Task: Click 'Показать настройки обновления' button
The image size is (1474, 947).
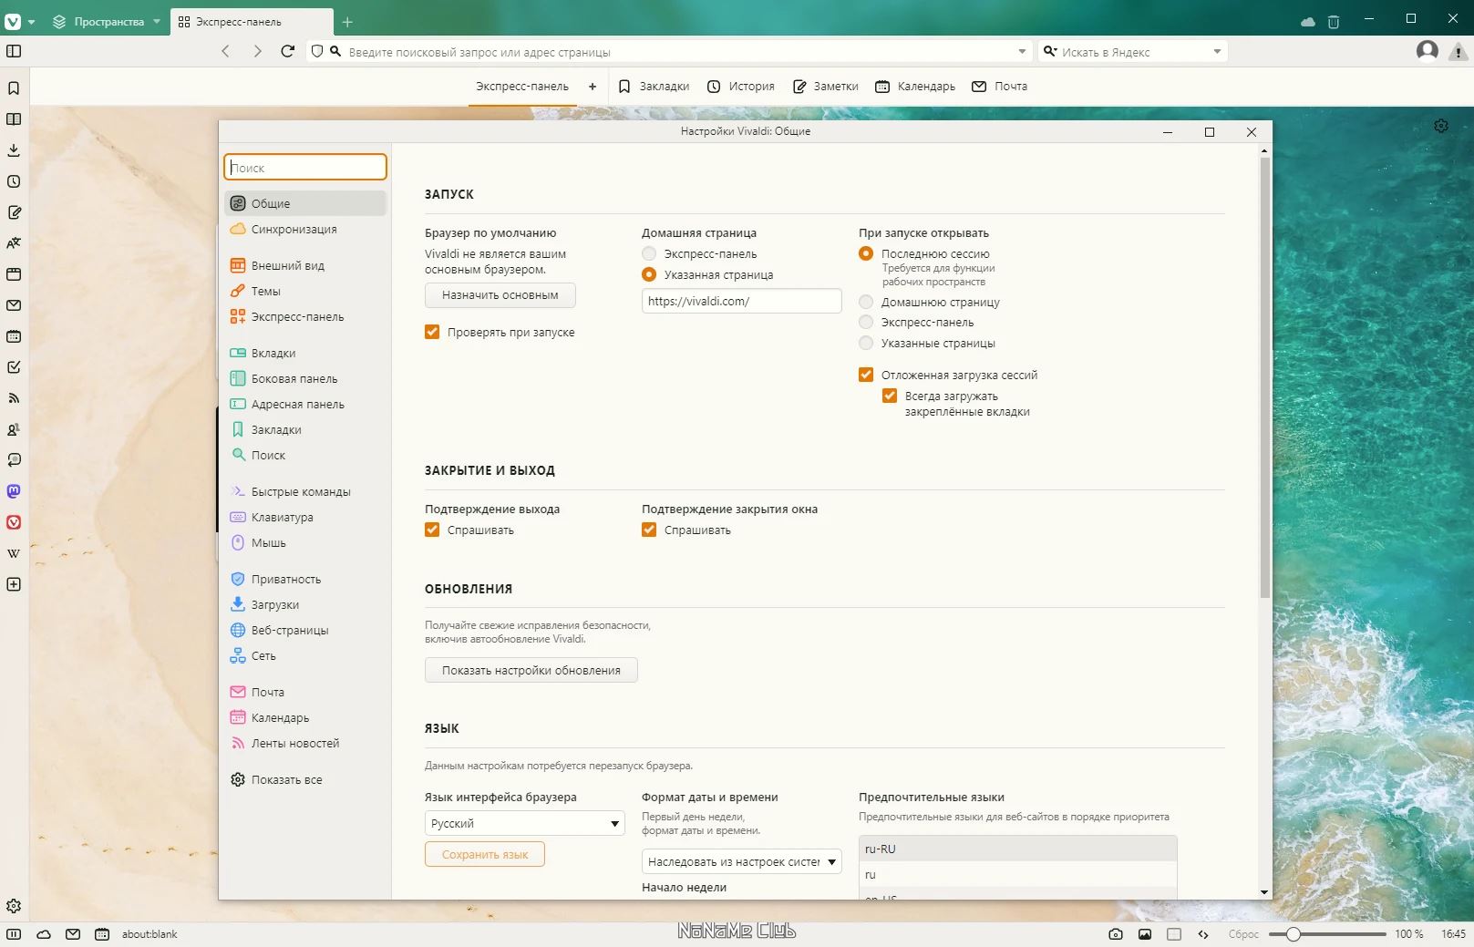Action: click(x=531, y=670)
